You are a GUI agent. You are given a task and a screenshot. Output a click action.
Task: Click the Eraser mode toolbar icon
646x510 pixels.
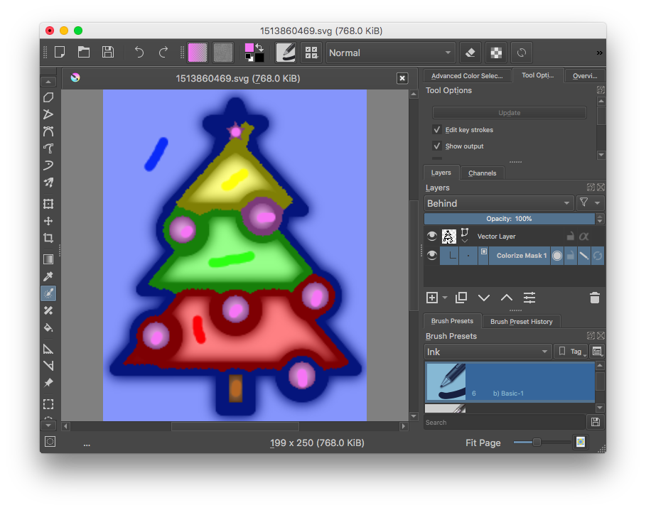click(x=470, y=52)
